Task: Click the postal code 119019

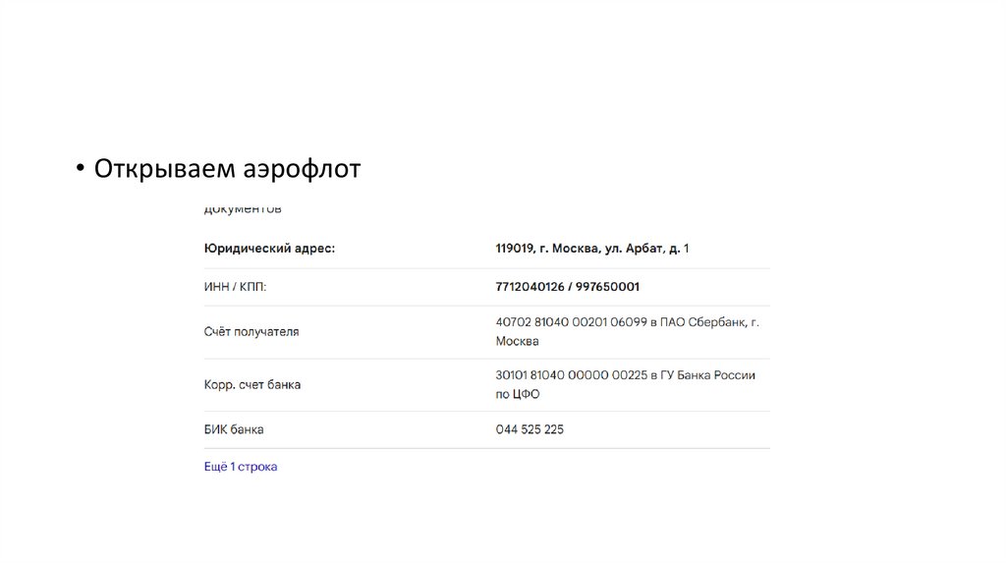Action: [x=515, y=249]
